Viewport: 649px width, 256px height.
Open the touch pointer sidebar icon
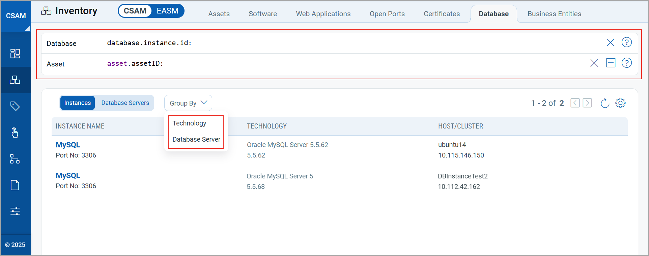pyautogui.click(x=15, y=133)
